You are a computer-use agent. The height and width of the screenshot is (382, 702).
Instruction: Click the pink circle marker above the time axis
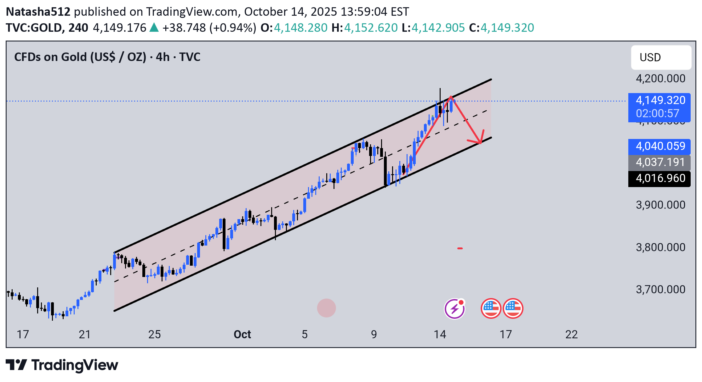(x=326, y=308)
